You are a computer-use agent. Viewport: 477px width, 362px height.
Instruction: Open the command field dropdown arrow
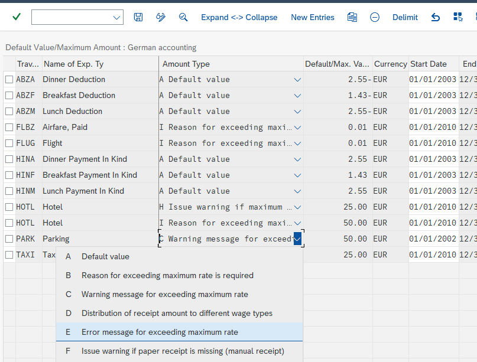116,17
